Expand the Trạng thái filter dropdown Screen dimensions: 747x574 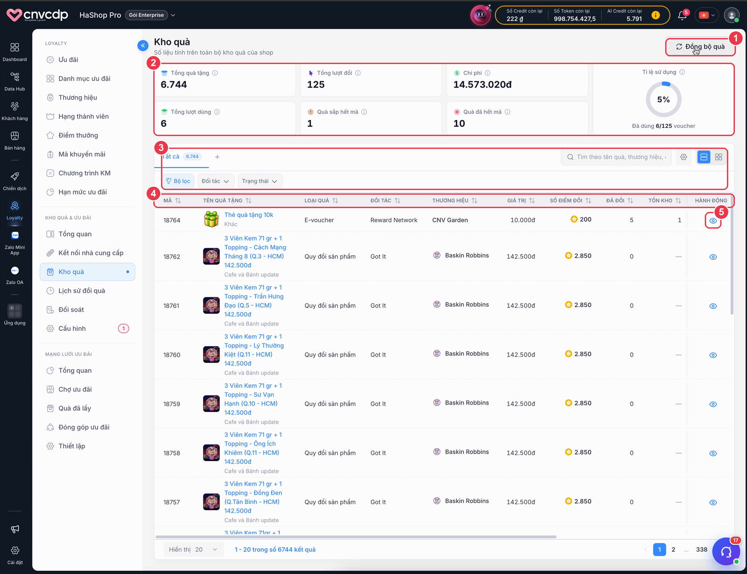pos(260,181)
